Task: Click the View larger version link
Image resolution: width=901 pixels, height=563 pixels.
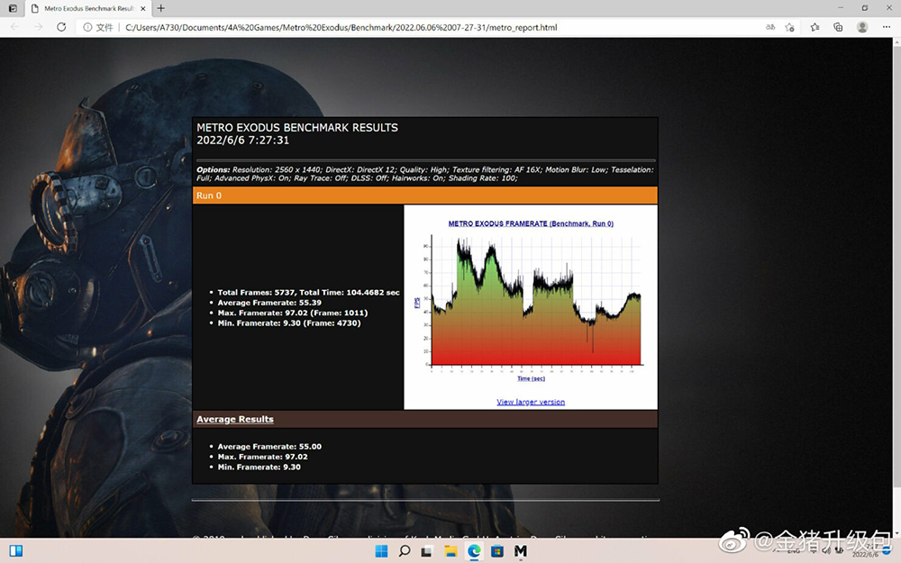Action: pos(531,402)
